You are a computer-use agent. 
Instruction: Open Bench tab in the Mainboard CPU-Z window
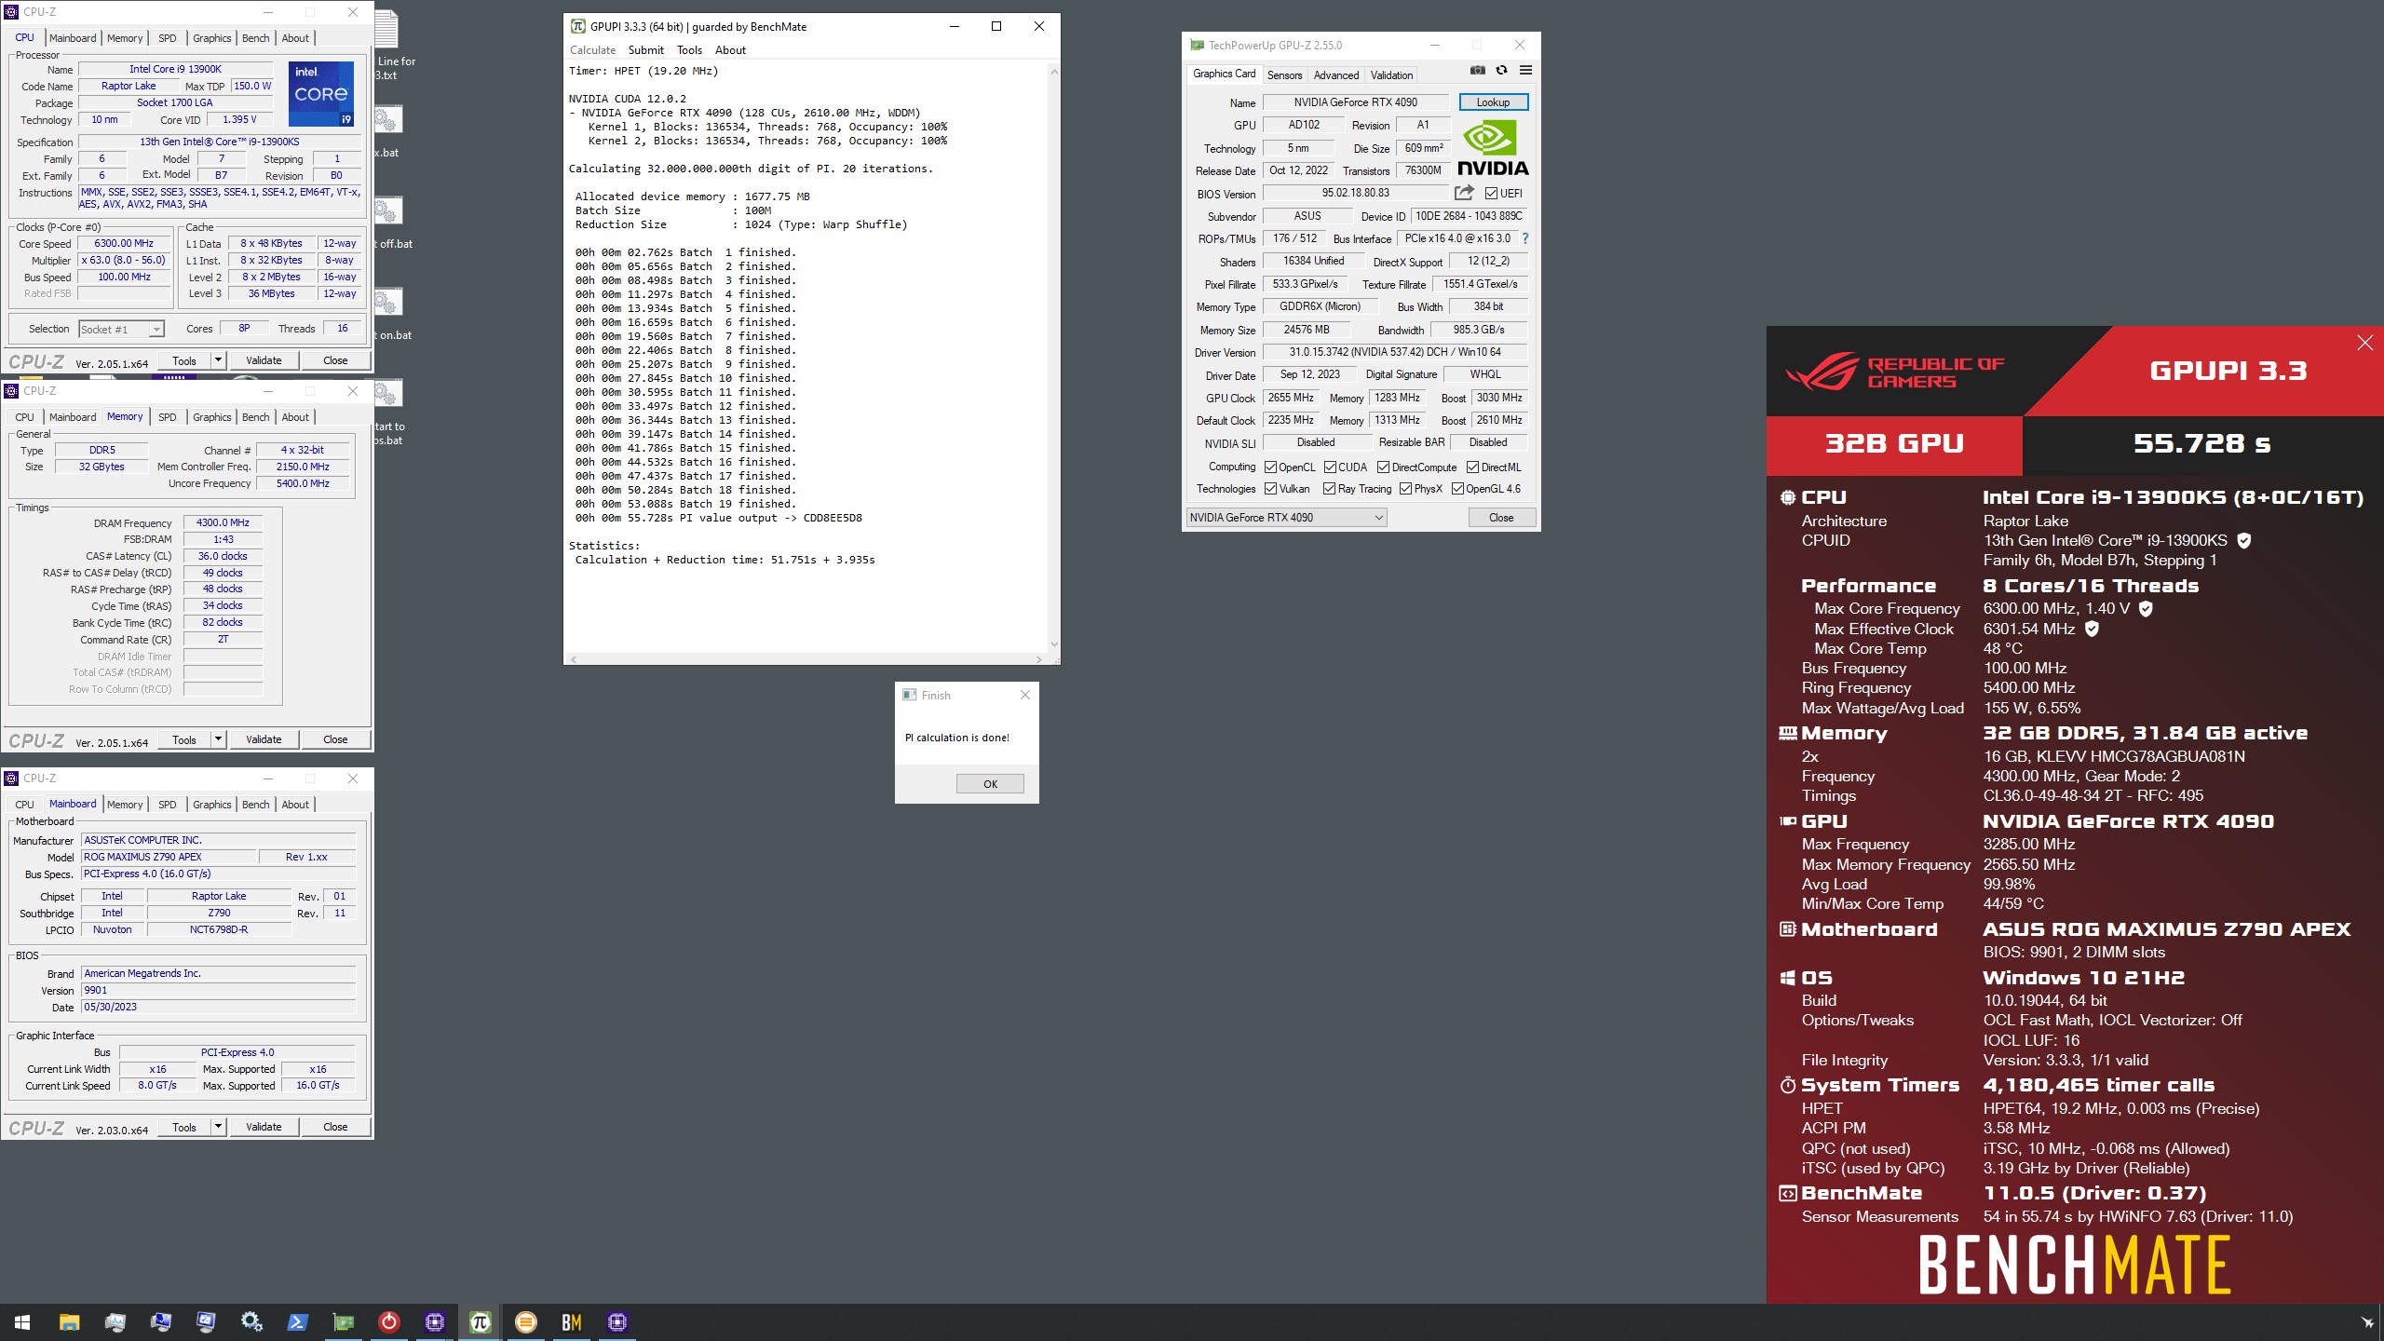[255, 805]
